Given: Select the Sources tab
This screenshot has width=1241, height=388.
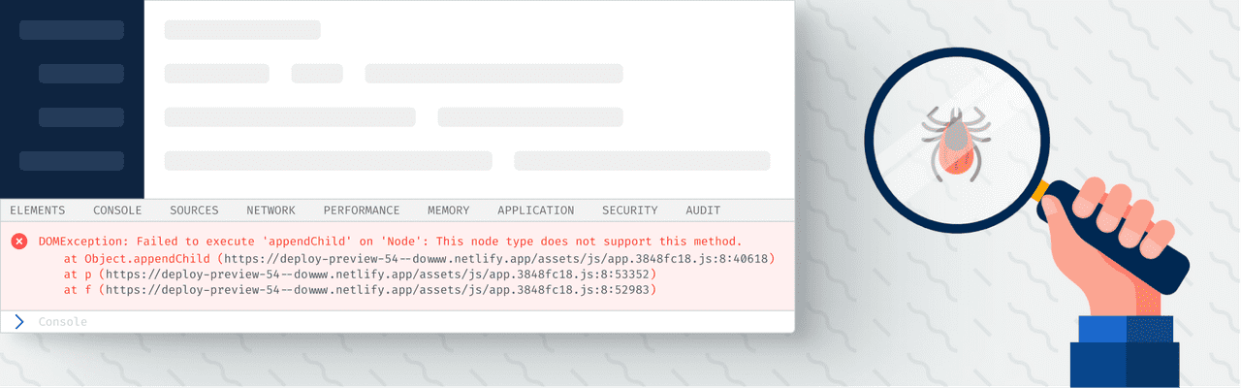Looking at the screenshot, I should (194, 210).
